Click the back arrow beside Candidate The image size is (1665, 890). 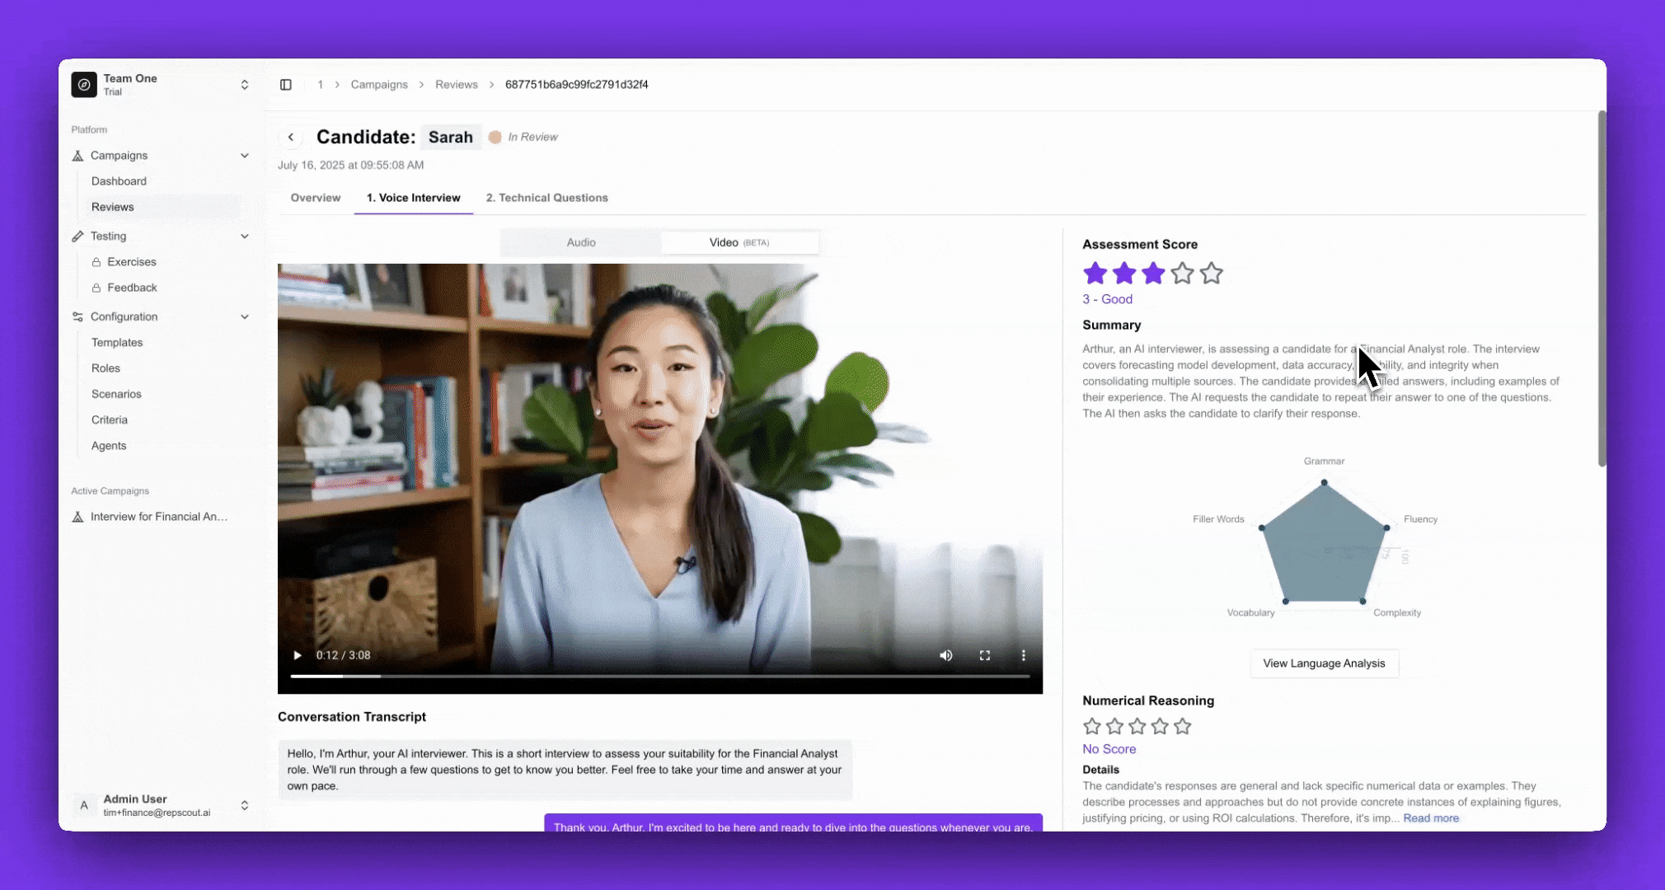tap(291, 138)
